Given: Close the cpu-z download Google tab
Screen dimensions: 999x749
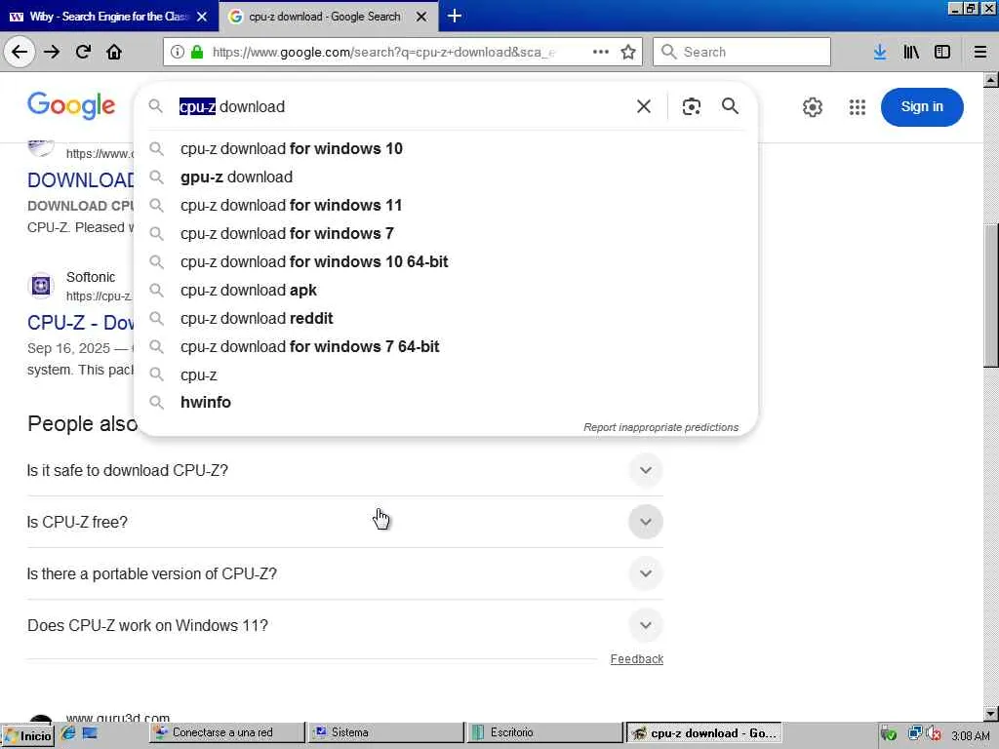Looking at the screenshot, I should pos(421,17).
